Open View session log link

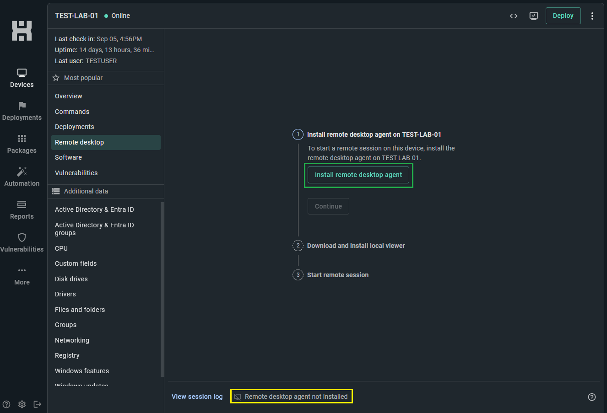coord(197,397)
